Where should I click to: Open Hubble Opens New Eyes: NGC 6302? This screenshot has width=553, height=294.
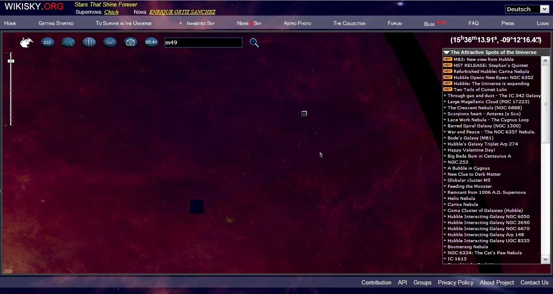493,77
